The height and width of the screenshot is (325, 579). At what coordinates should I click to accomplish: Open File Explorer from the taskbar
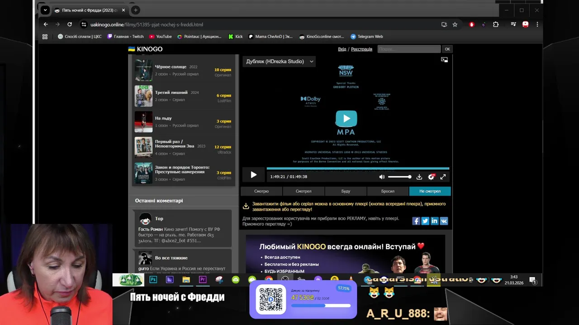click(186, 280)
